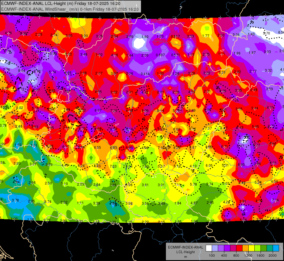
Task: Click the legend unit label m
Action: point(185,257)
